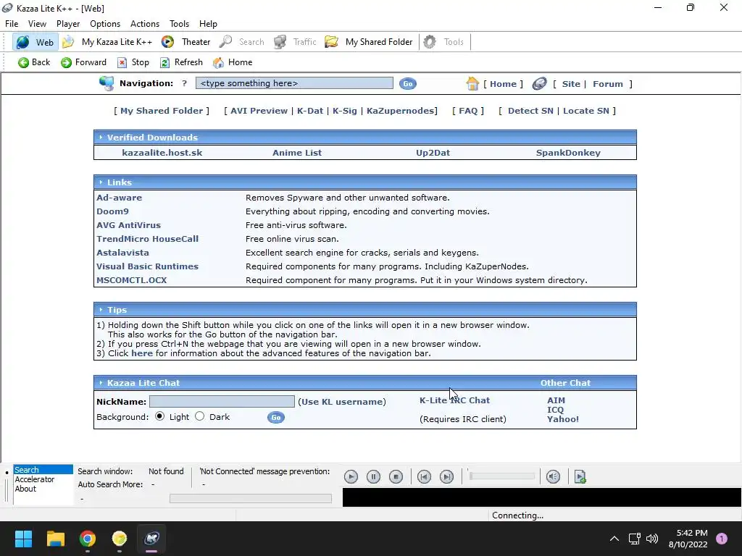The image size is (742, 556).
Task: Select the Light background radio button
Action: [159, 416]
